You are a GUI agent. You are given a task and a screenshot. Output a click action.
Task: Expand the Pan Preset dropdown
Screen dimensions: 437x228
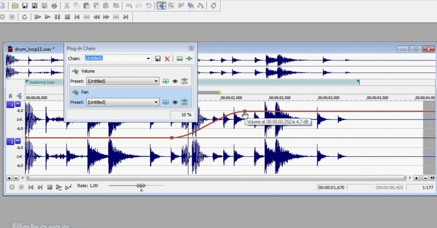pos(156,102)
